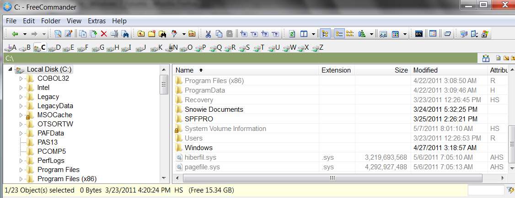
Task: Expand the PerfLogs tree node
Action: click(x=21, y=161)
